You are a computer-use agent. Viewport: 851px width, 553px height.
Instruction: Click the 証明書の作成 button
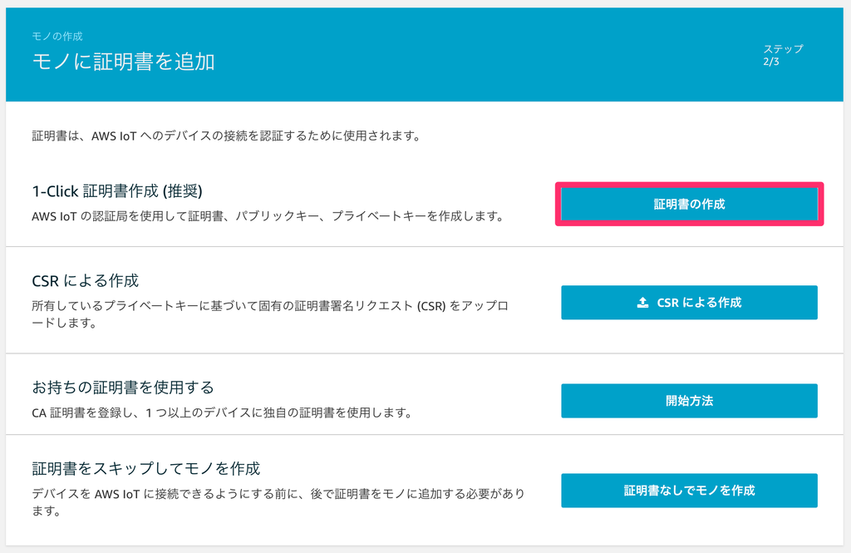pyautogui.click(x=689, y=205)
